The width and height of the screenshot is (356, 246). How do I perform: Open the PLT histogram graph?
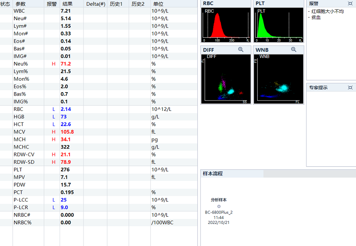click(x=278, y=25)
